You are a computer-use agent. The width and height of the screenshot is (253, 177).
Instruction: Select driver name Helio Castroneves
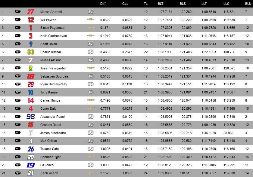click(54, 36)
